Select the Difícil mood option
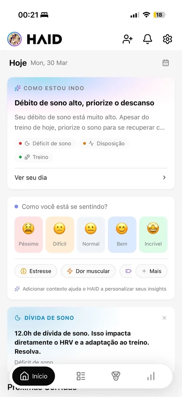 (60, 235)
